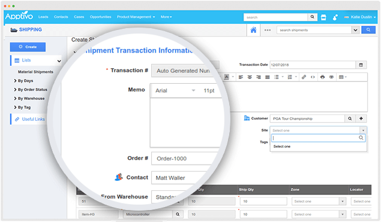The width and height of the screenshot is (381, 222).
Task: Expand the By Warehouse list
Action: coord(29,98)
